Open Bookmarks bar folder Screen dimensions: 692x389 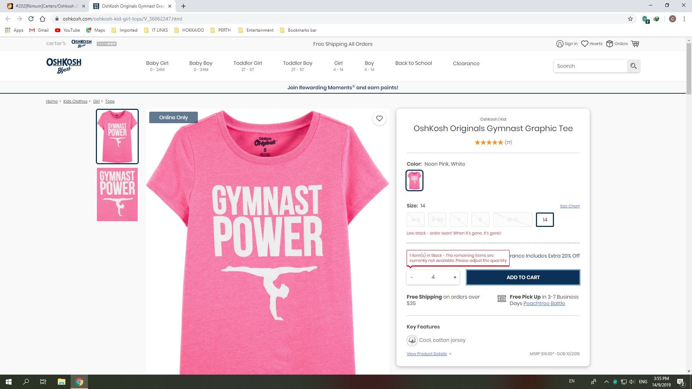[x=298, y=30]
